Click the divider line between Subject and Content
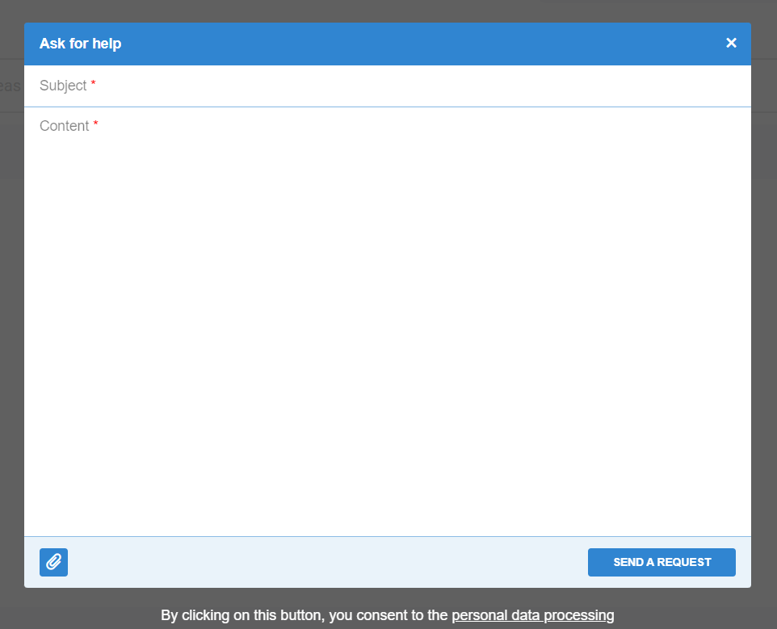The height and width of the screenshot is (629, 777). click(x=388, y=107)
